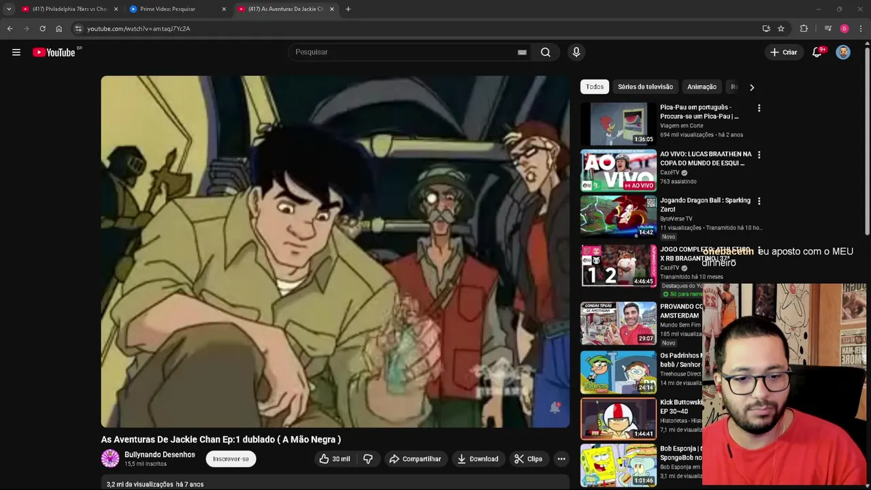
Task: Share the video via Compartilhar
Action: click(415, 459)
